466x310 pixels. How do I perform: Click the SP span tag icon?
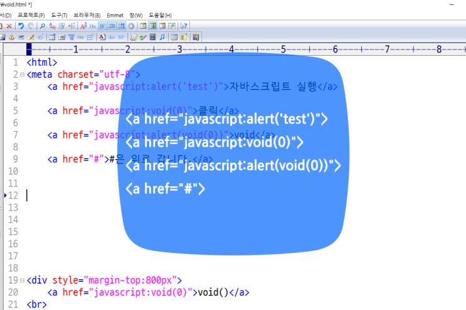pos(121,38)
